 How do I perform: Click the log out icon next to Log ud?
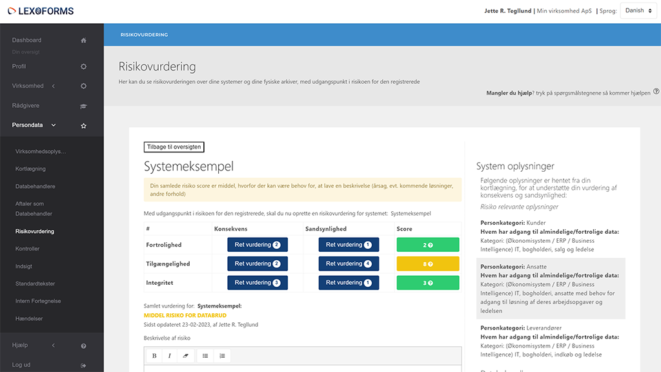83,365
